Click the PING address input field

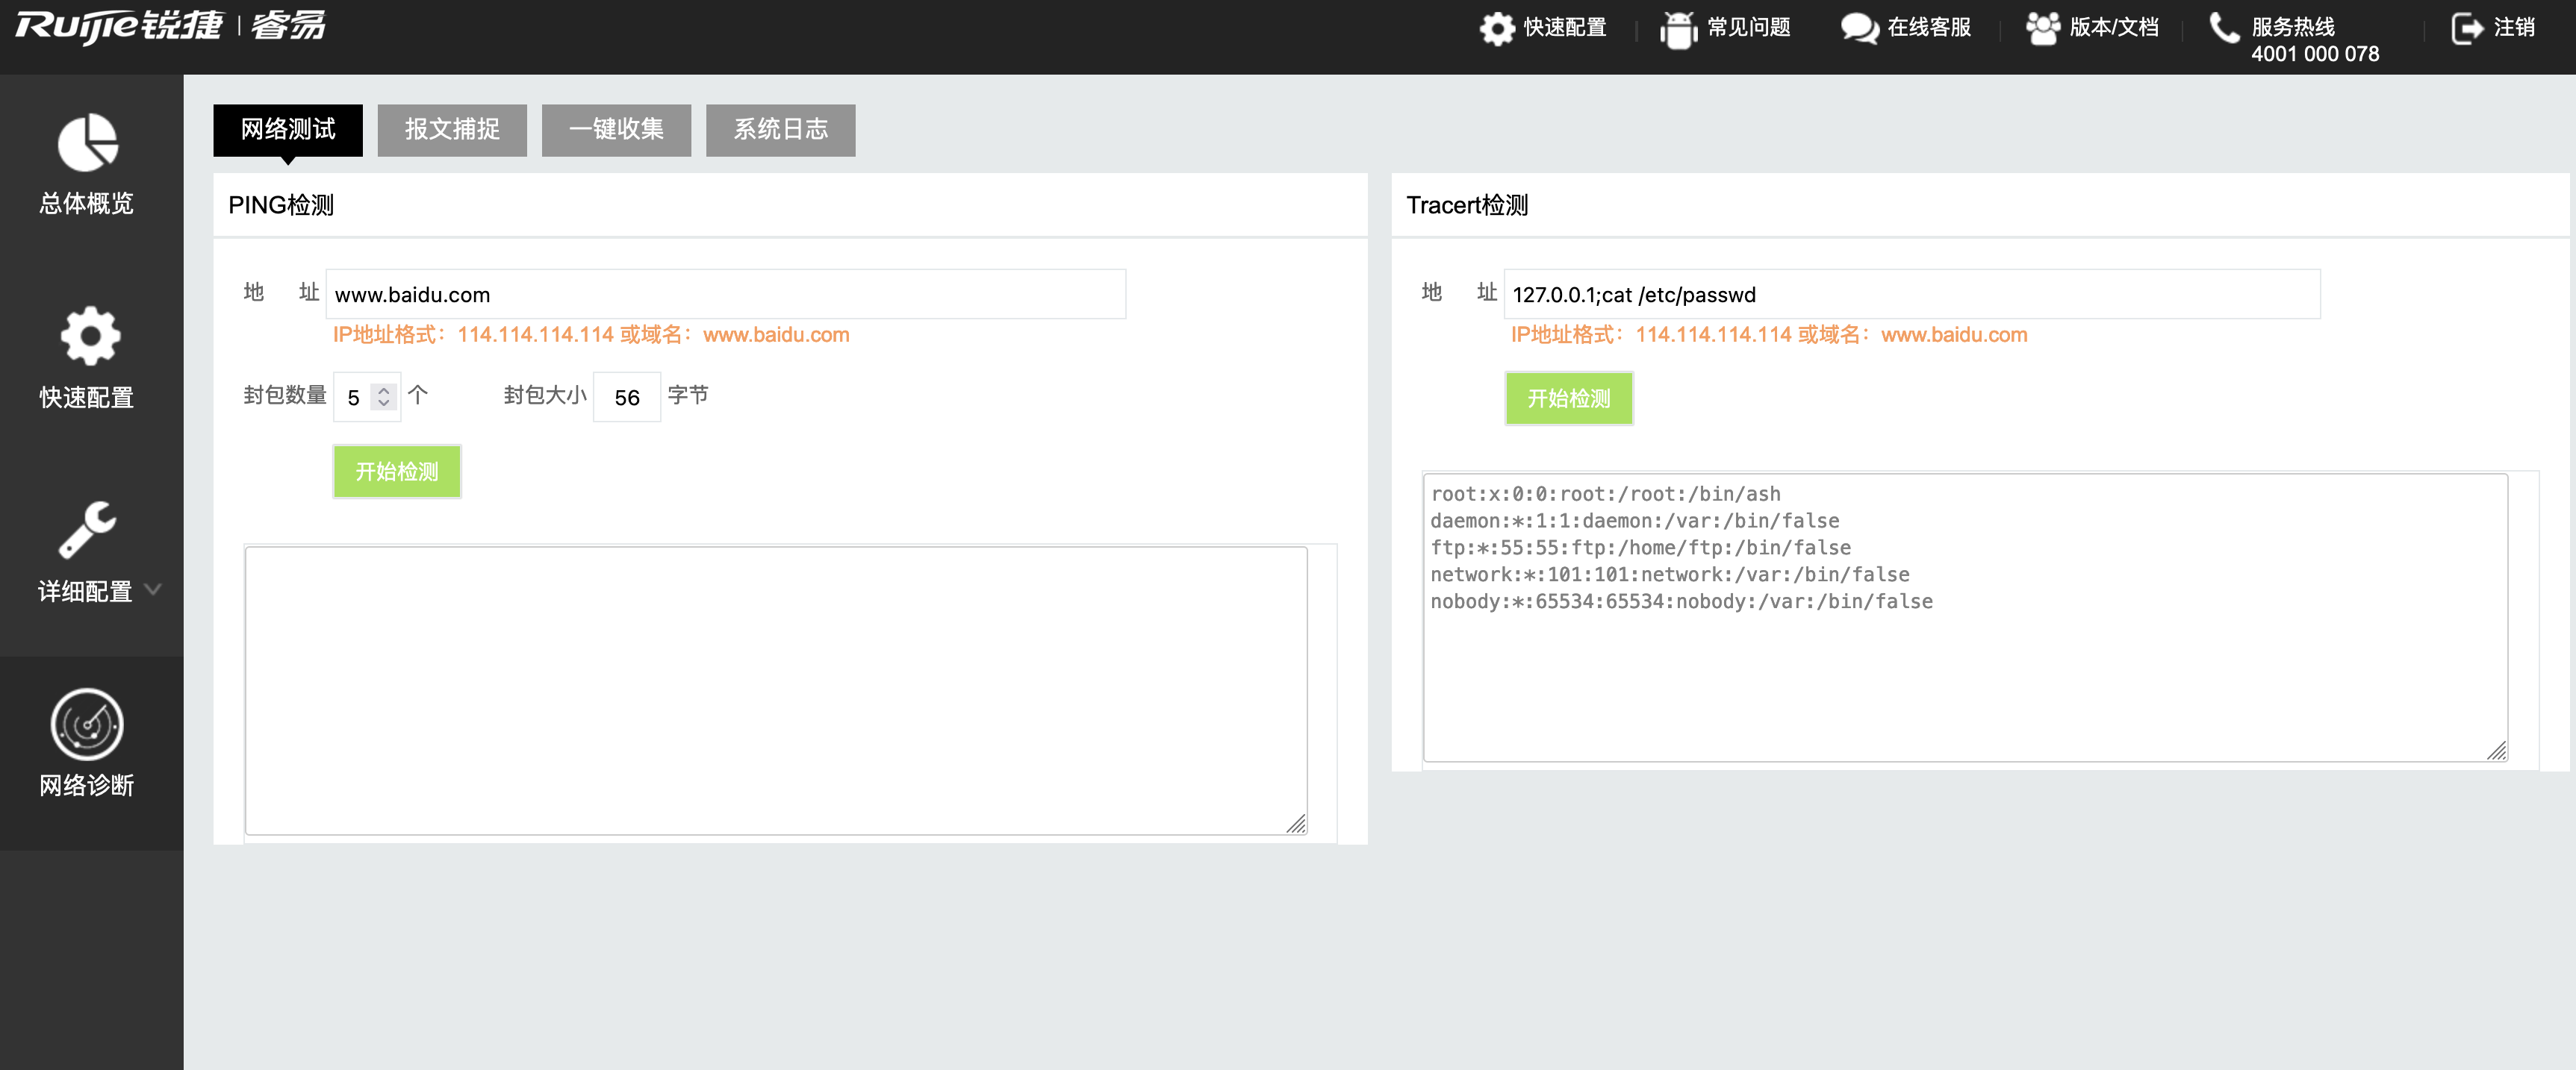[x=726, y=295]
